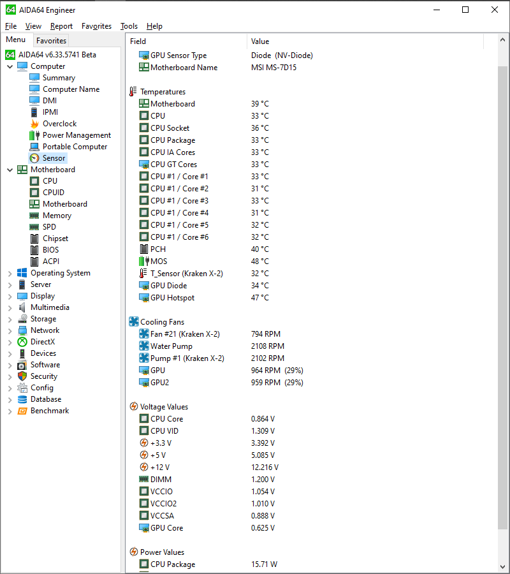The height and width of the screenshot is (574, 510).
Task: Click the CPUID chip icon
Action: 34,193
